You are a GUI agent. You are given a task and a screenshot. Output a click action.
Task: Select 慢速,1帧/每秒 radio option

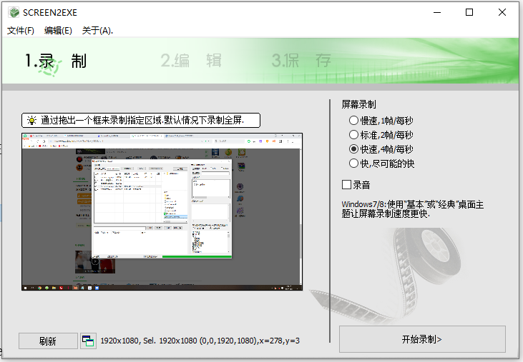[381, 121]
